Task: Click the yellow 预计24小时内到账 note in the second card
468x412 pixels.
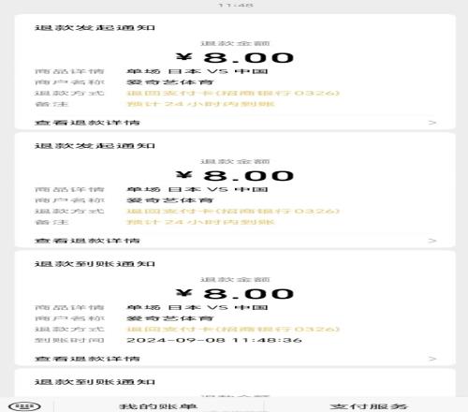Action: (x=200, y=222)
